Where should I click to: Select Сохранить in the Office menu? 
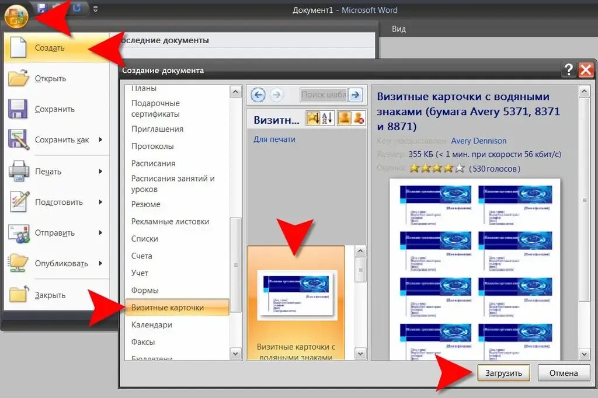57,109
